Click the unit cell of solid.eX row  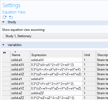tap(89, 60)
